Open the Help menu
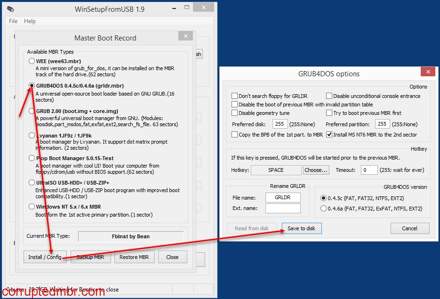Image resolution: width=440 pixels, height=299 pixels. pos(30,21)
